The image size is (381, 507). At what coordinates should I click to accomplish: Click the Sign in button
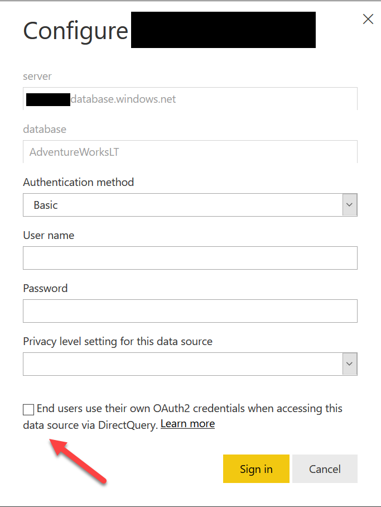pos(256,469)
